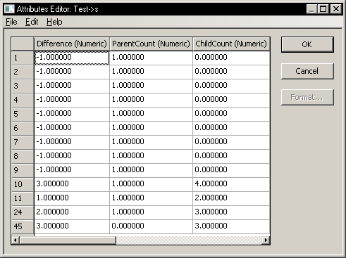Select row header 2
Screen dimensions: 346x258
23,72
